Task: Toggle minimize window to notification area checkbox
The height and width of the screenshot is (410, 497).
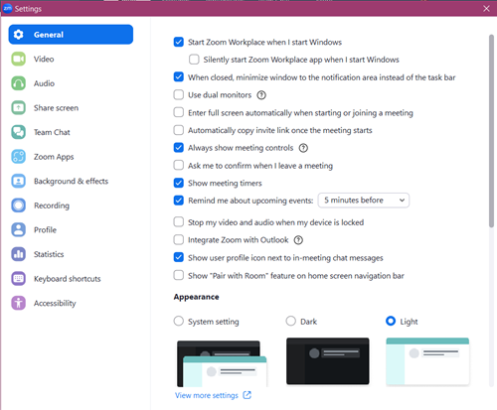Action: [179, 77]
